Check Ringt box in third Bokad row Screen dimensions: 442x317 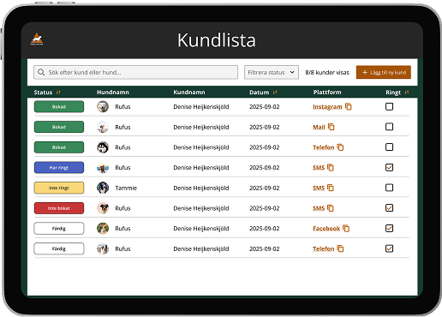click(x=389, y=147)
